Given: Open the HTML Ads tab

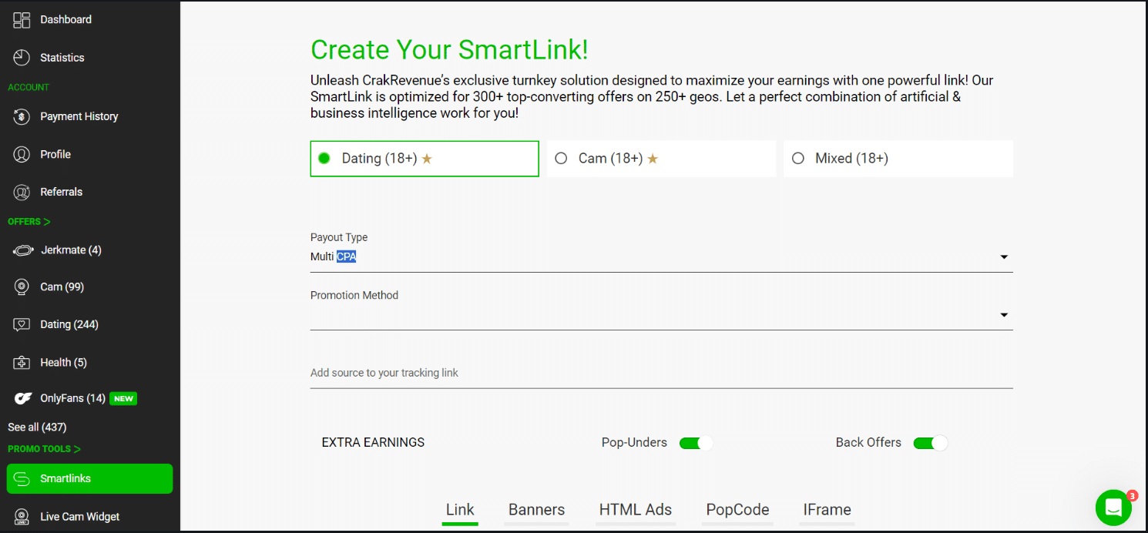Looking at the screenshot, I should (x=636, y=510).
